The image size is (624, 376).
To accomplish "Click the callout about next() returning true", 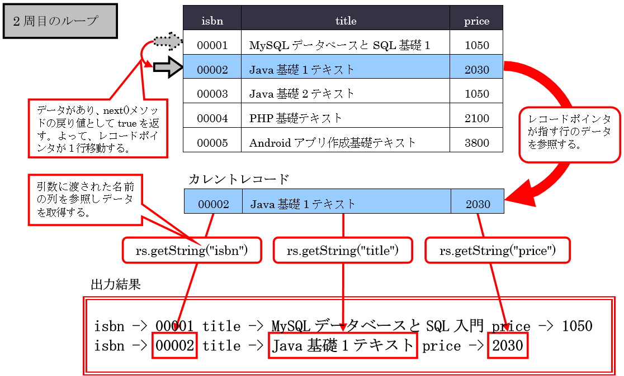I will click(98, 129).
